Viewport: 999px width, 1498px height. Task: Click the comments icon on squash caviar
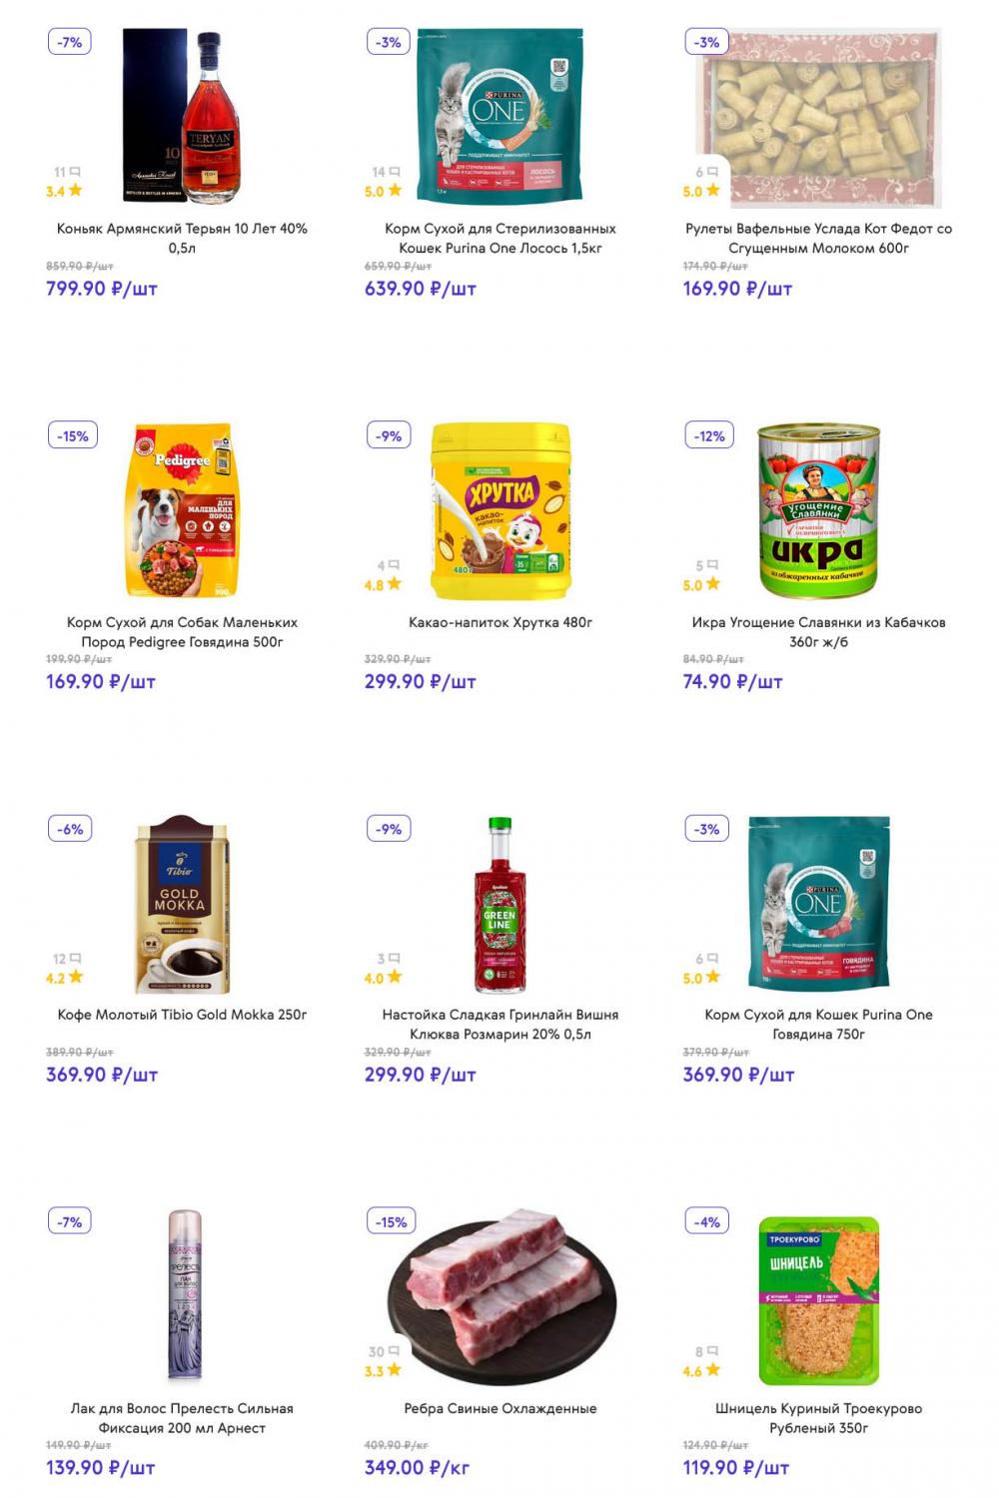(x=712, y=565)
